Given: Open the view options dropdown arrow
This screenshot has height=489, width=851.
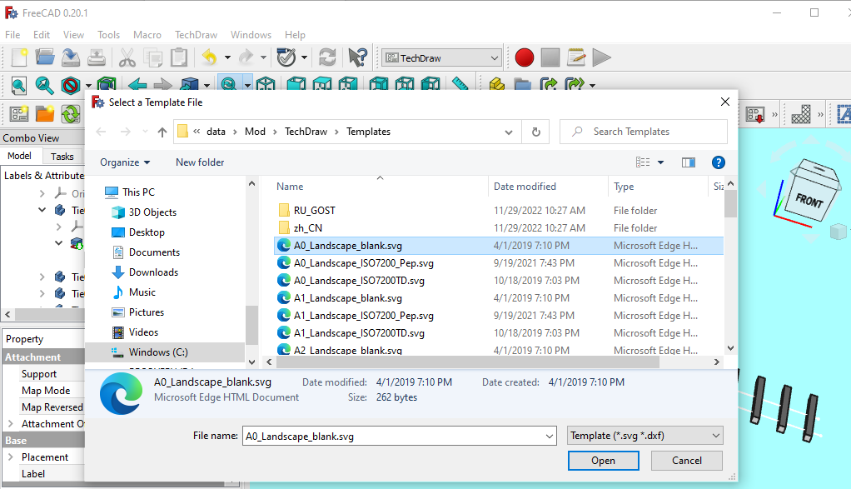Looking at the screenshot, I should 660,162.
